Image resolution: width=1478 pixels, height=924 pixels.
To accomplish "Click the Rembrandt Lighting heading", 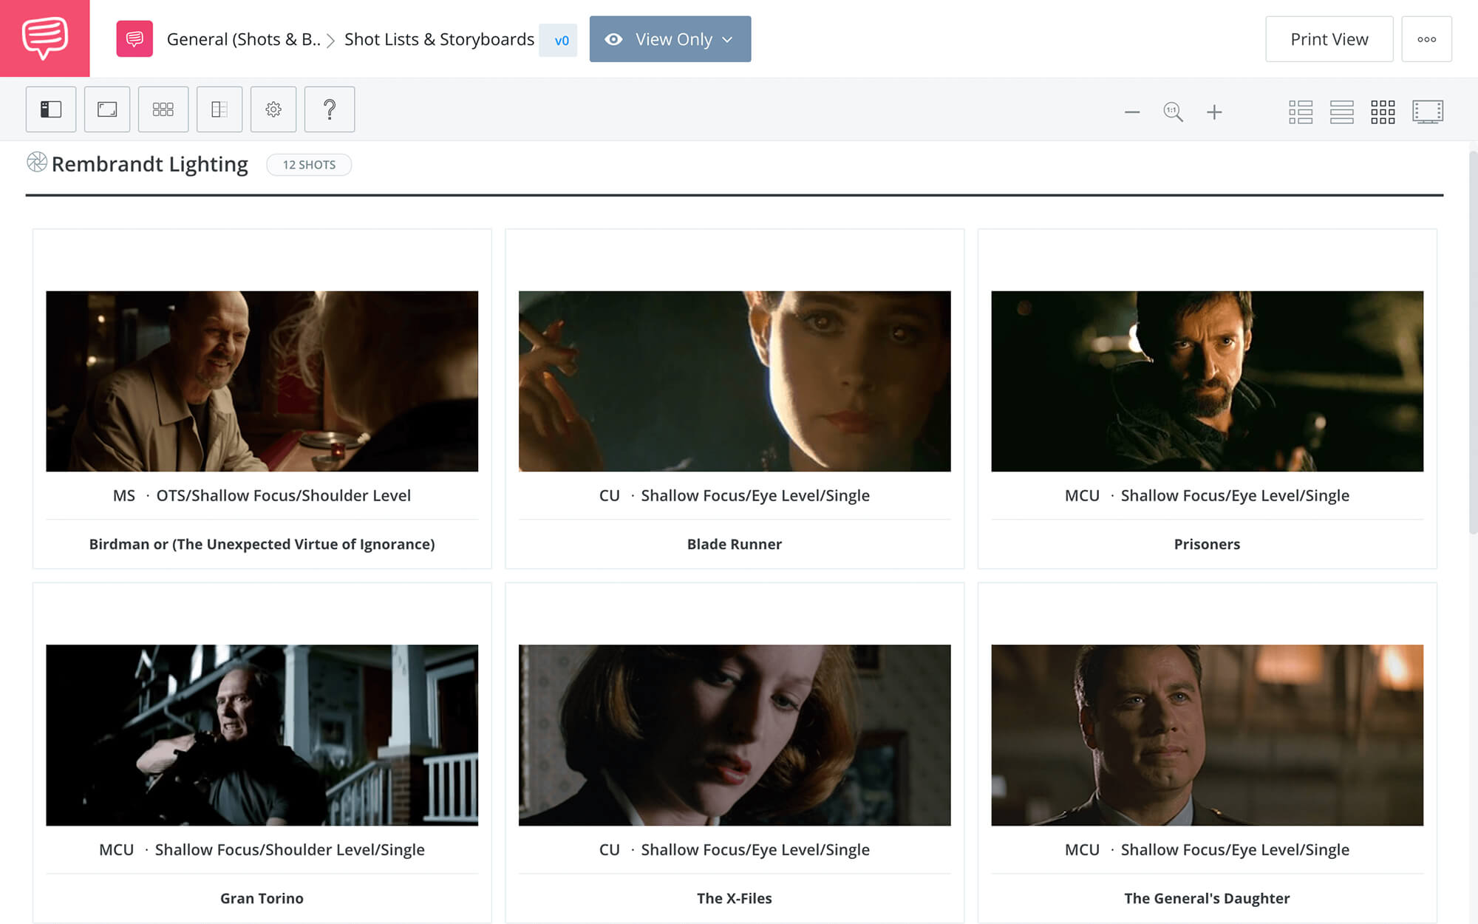I will click(150, 164).
